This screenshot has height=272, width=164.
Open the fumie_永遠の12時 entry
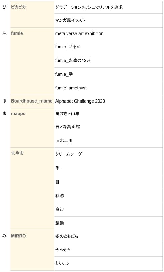[x=73, y=61]
